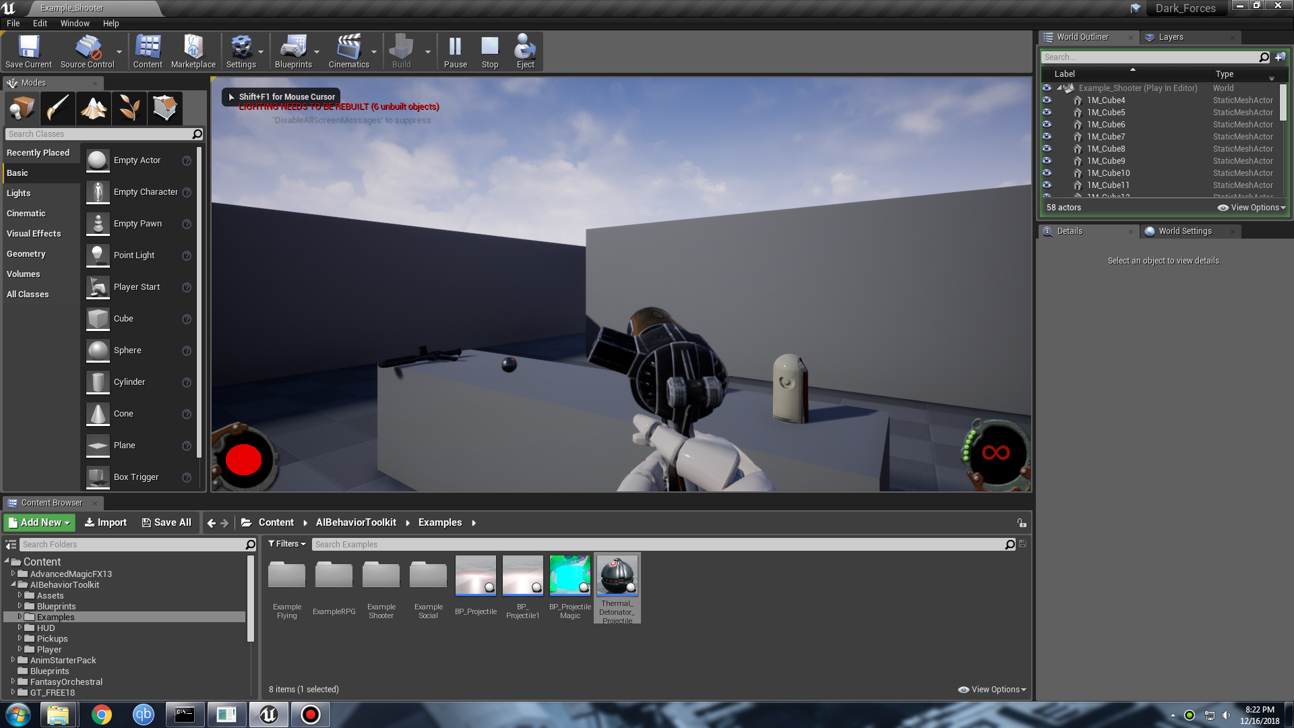The image size is (1294, 728).
Task: Click the Settings toolbar icon
Action: (x=242, y=51)
